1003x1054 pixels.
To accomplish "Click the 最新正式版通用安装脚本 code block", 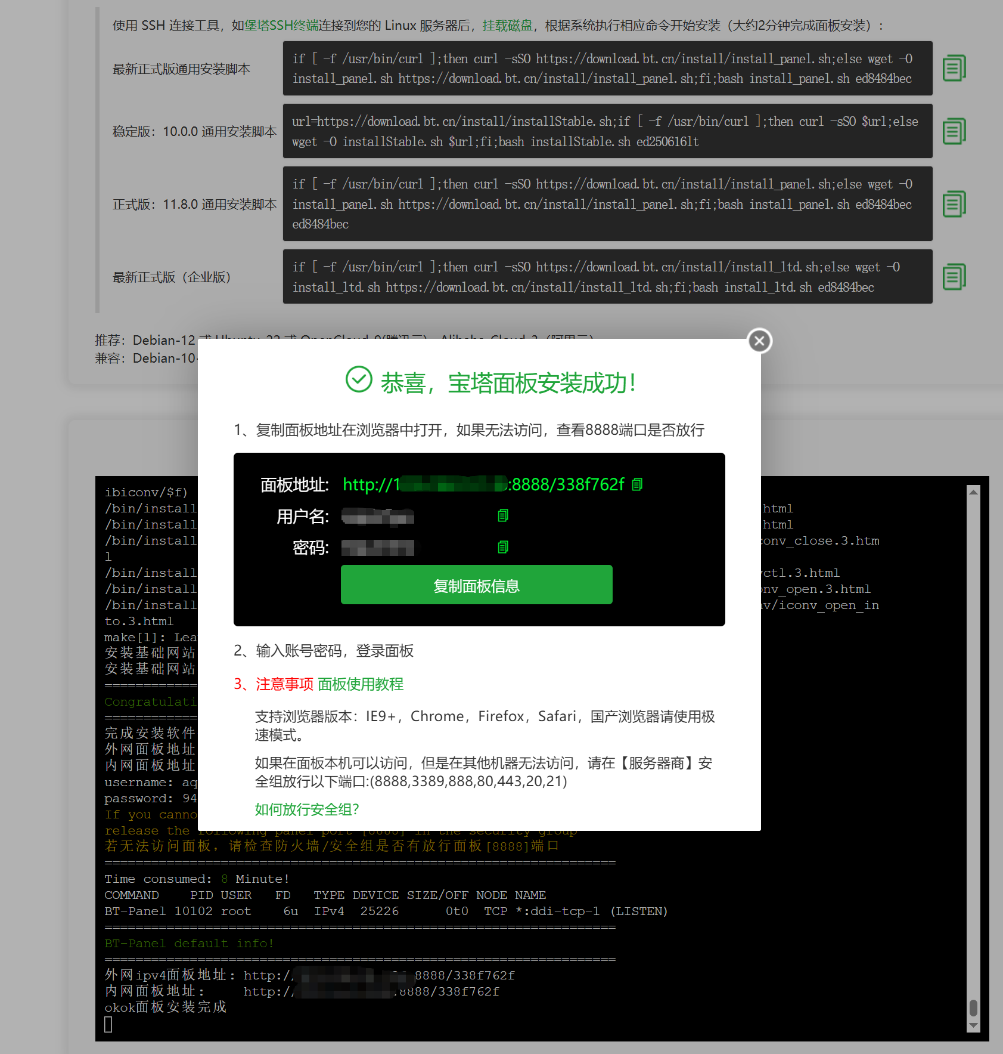I will coord(607,69).
